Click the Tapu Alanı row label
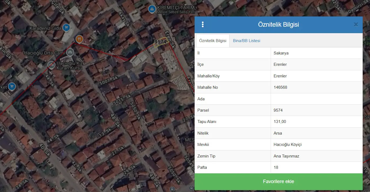The height and width of the screenshot is (192, 370). 207,122
